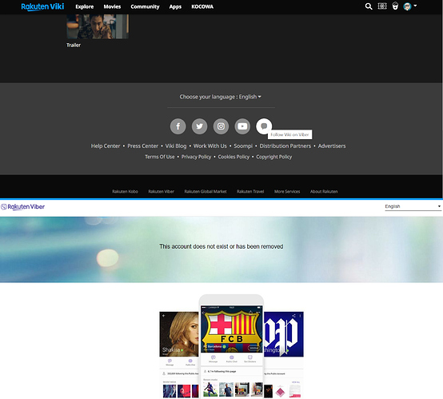Open the Distribution Partners link
This screenshot has height=399, width=443.
(285, 146)
